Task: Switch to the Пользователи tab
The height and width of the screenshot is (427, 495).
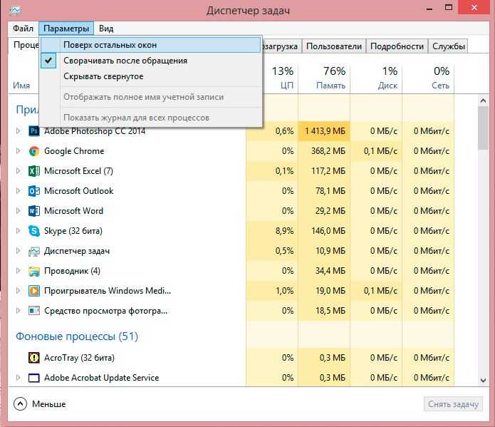Action: (334, 46)
